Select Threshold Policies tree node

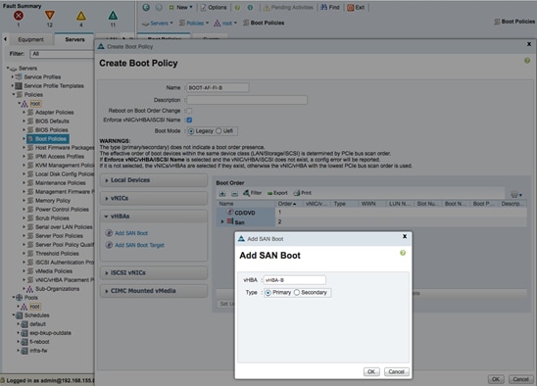(x=57, y=254)
